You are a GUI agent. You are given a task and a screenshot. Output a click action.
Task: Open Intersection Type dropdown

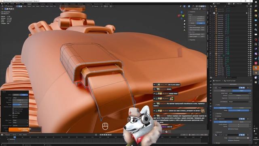[20, 126]
